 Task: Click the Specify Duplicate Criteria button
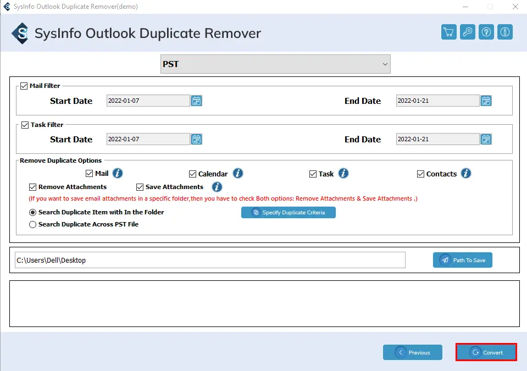point(288,212)
